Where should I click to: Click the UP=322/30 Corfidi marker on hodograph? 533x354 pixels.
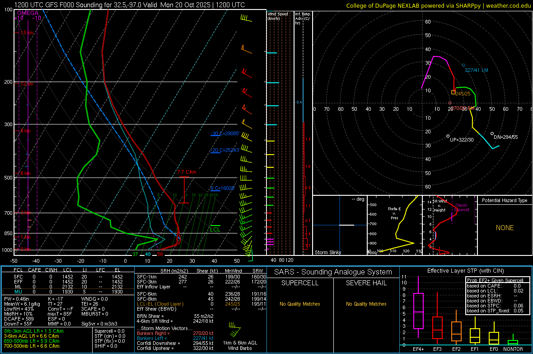point(448,136)
